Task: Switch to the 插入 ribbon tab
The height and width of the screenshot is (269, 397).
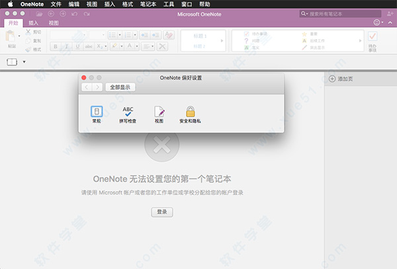Action: click(34, 23)
